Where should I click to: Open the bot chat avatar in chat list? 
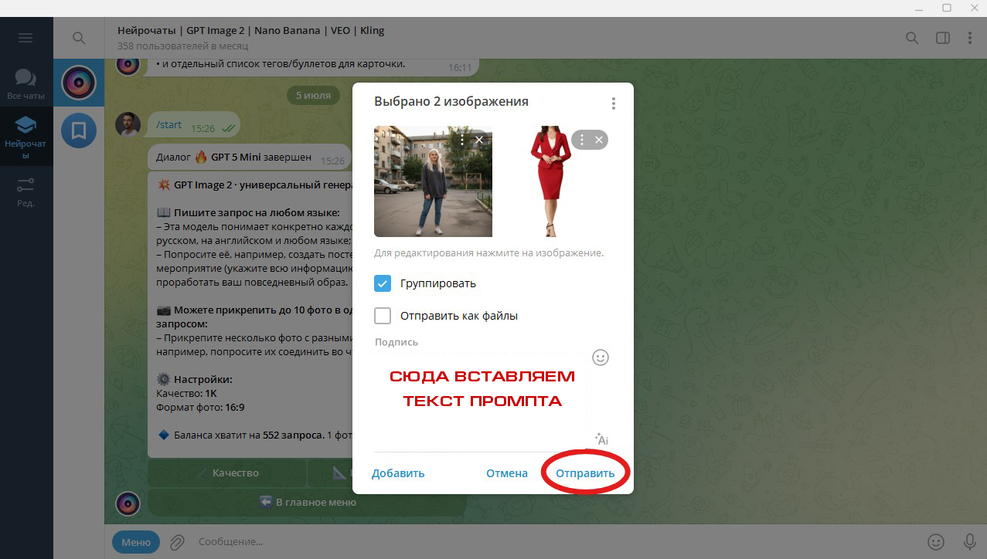point(78,83)
